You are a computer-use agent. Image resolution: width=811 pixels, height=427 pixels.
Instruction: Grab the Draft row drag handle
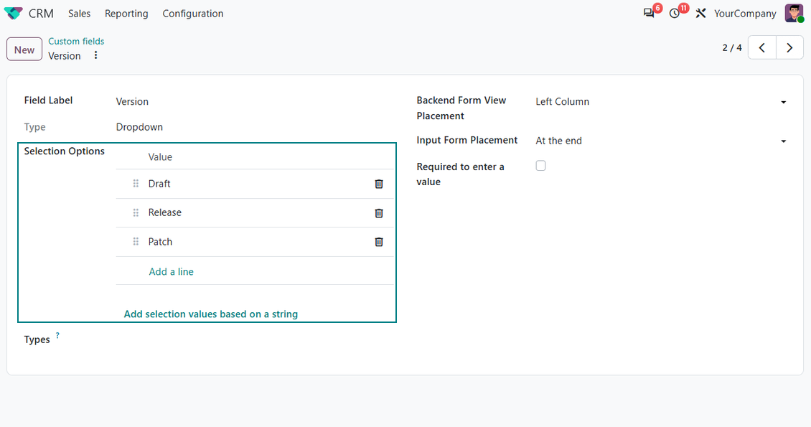click(x=136, y=184)
